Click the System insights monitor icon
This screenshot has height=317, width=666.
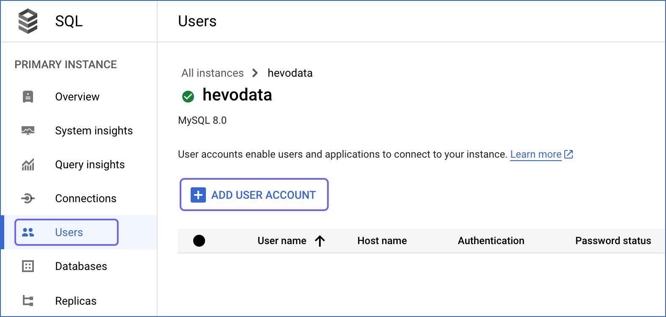click(28, 131)
